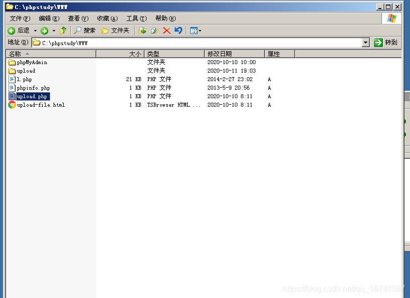The width and height of the screenshot is (410, 298).
Task: Minimize the explorer window
Action: [x=380, y=7]
